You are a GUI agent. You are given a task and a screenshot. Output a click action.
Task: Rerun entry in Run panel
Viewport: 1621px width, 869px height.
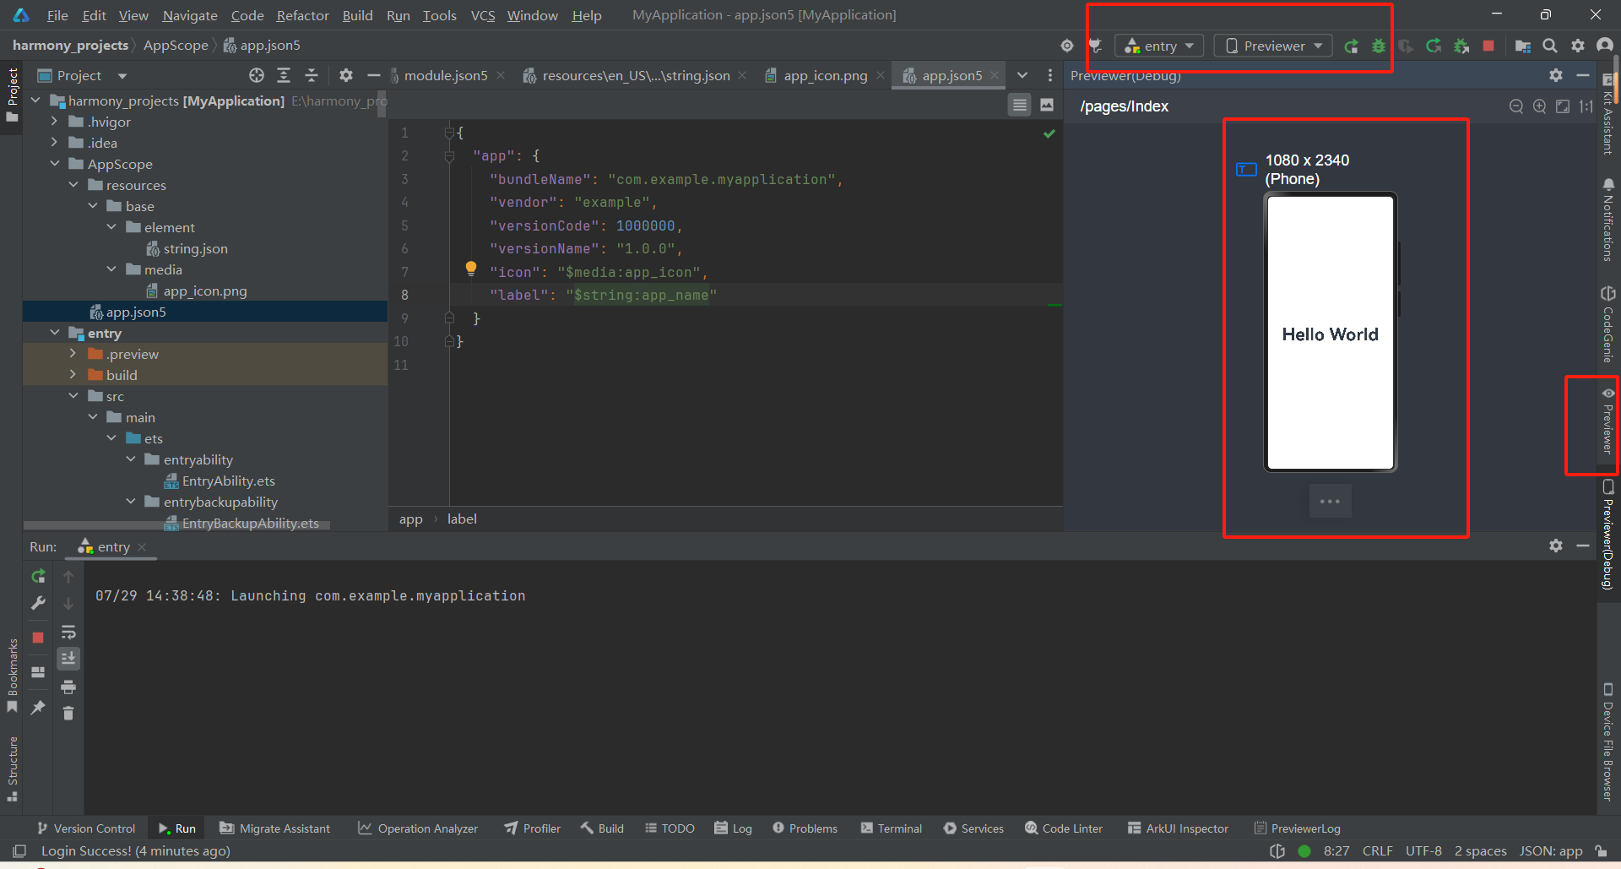pyautogui.click(x=38, y=576)
